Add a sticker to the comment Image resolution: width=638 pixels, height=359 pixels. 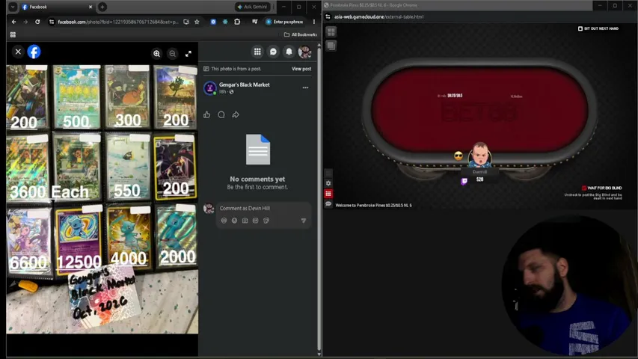(x=266, y=221)
